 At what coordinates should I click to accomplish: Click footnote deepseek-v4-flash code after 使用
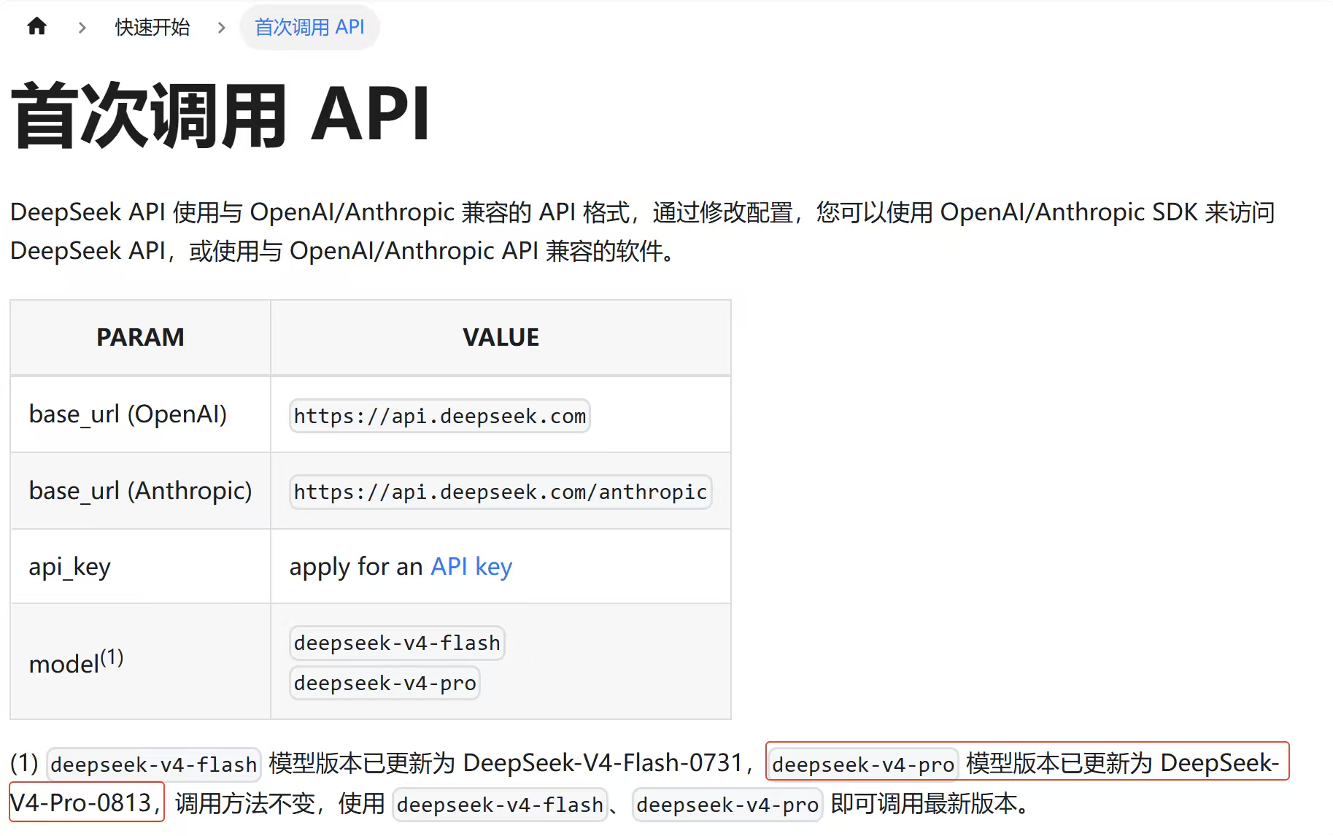point(500,805)
